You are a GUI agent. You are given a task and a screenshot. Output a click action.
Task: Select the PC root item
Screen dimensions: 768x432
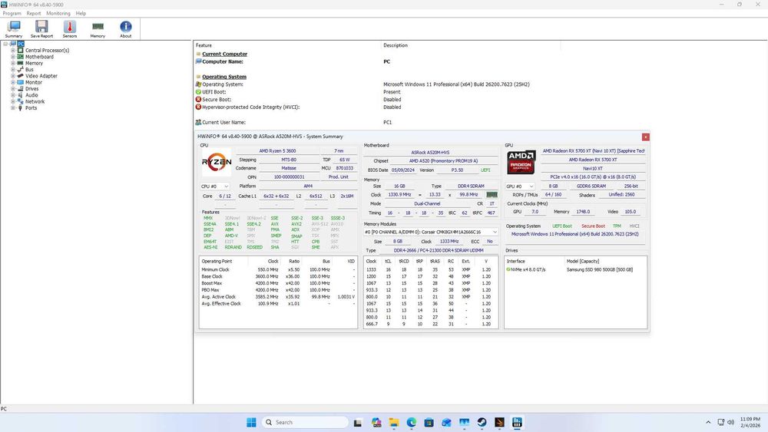tap(21, 44)
